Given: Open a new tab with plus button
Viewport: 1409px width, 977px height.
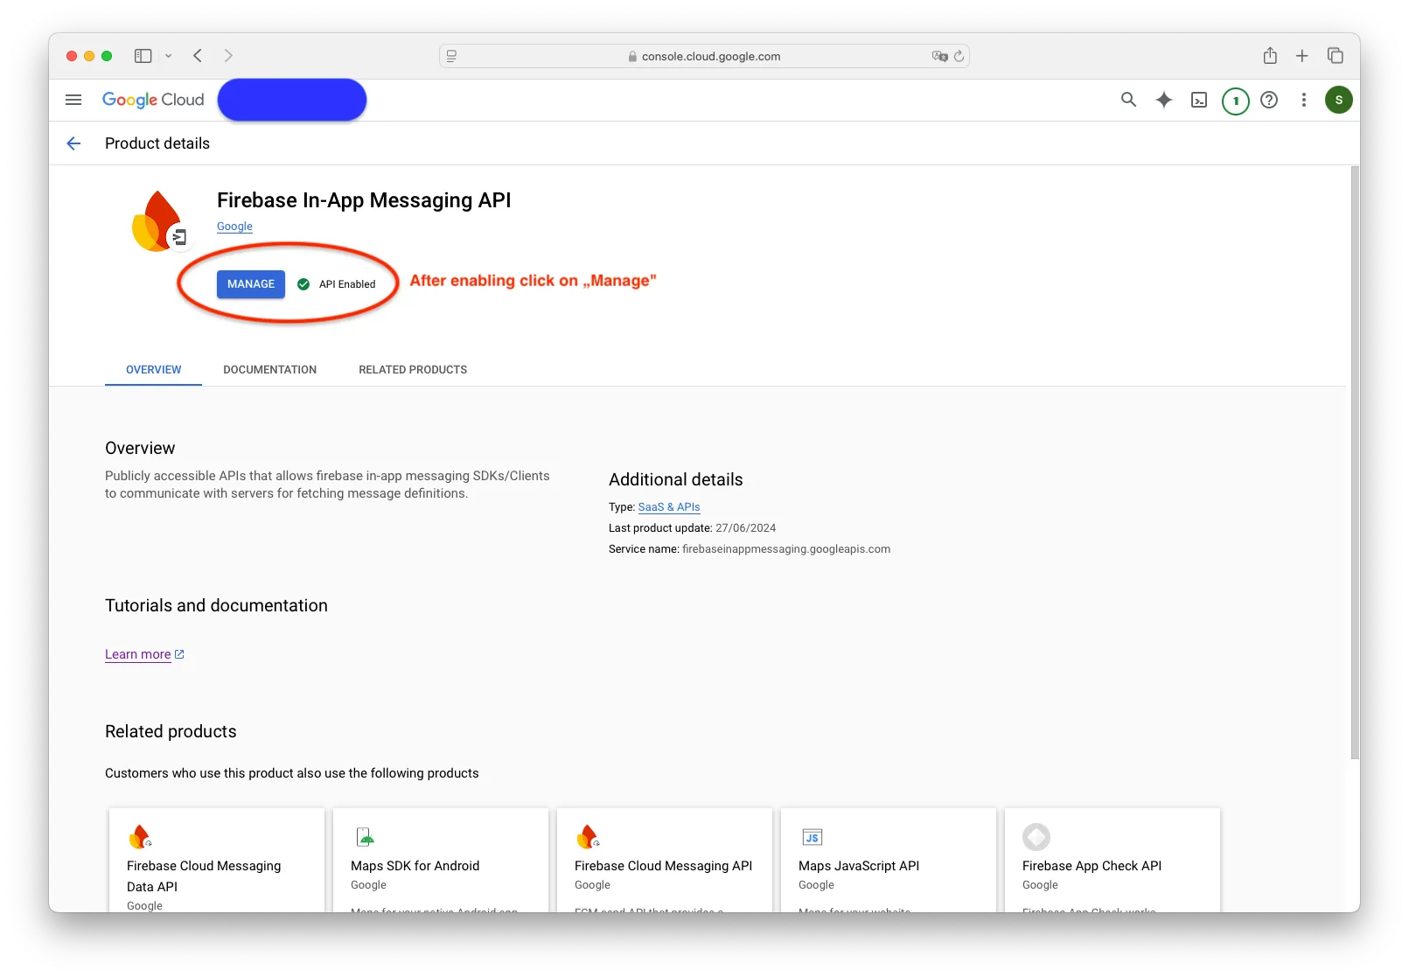Looking at the screenshot, I should [x=1302, y=56].
